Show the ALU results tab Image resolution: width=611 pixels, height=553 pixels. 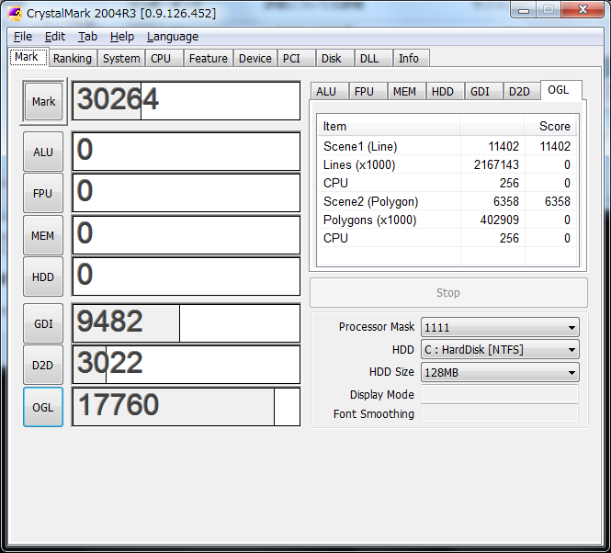pos(329,91)
